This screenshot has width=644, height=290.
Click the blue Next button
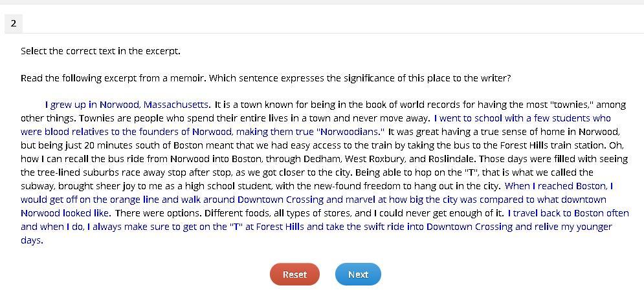(x=358, y=274)
